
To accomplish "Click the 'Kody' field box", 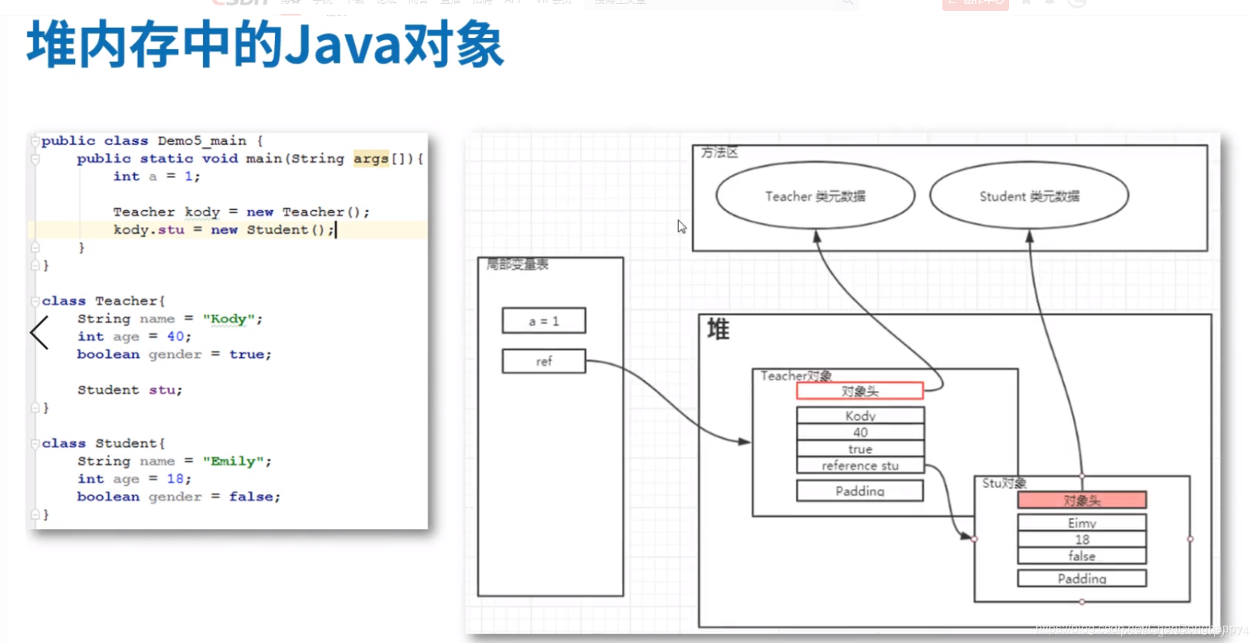I will pyautogui.click(x=860, y=415).
